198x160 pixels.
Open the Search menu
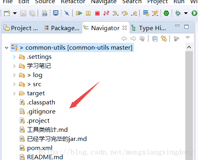[132, 2]
